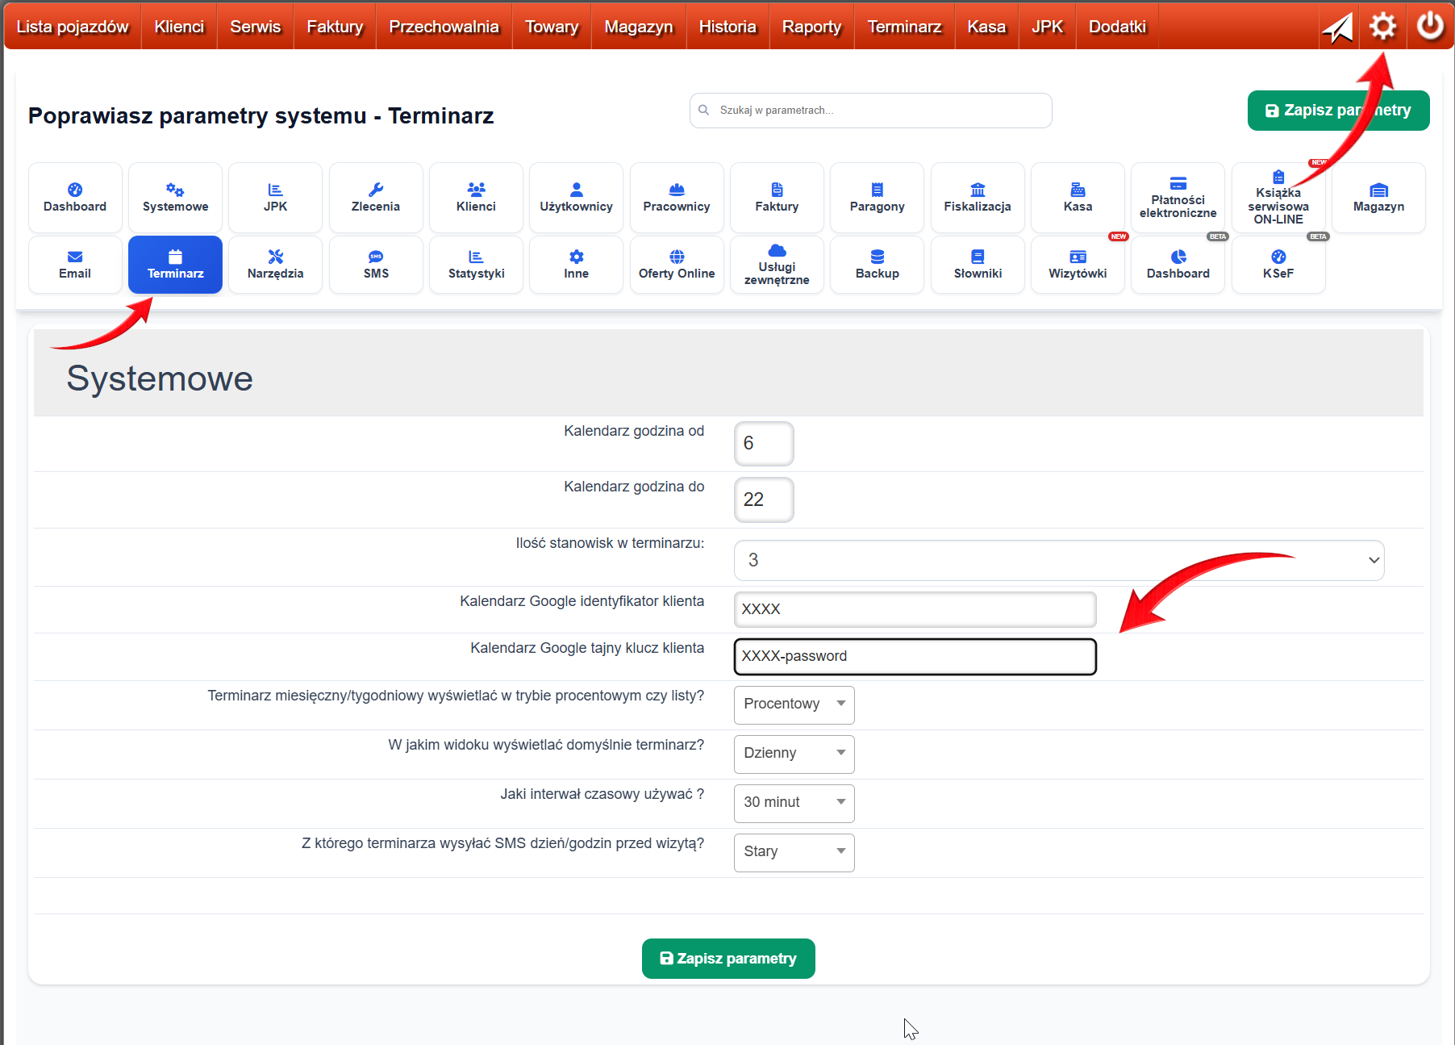Open the Fiskalizacja settings tile
1455x1045 pixels.
(x=977, y=198)
